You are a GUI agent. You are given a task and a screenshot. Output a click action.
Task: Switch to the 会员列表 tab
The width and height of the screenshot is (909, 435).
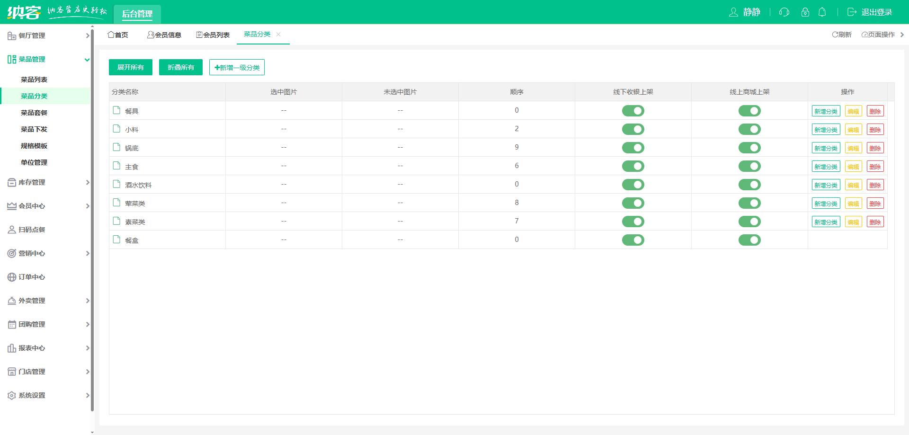point(213,35)
